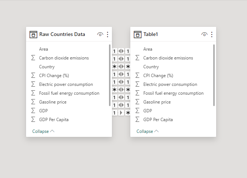Click the Table1 field list scrollbar
This screenshot has width=247, height=178.
[214, 75]
